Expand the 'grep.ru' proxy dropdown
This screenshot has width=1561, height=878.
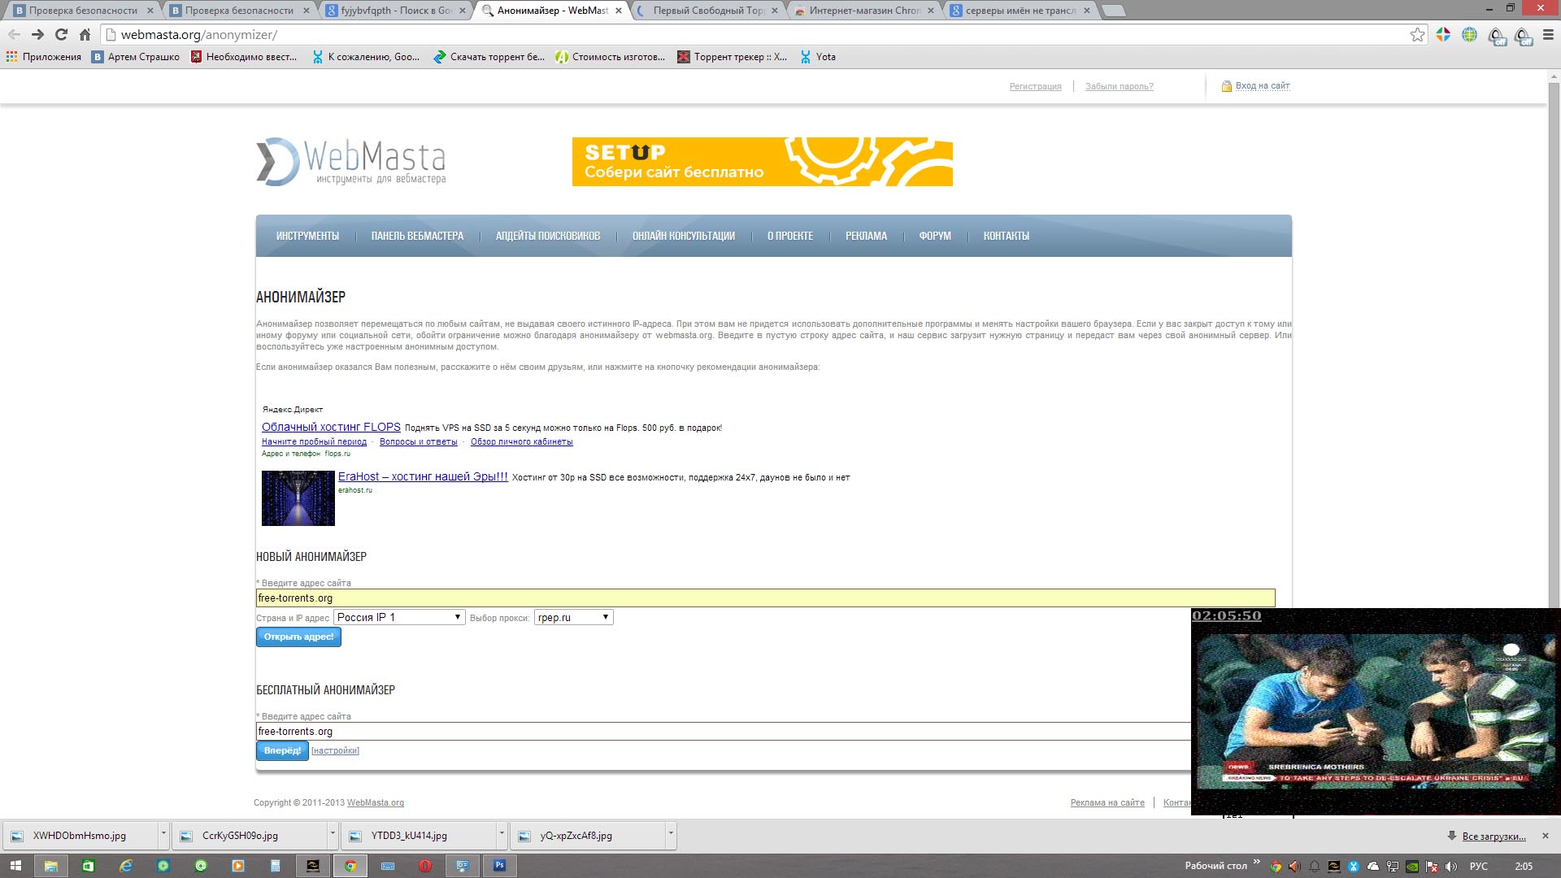(x=574, y=617)
